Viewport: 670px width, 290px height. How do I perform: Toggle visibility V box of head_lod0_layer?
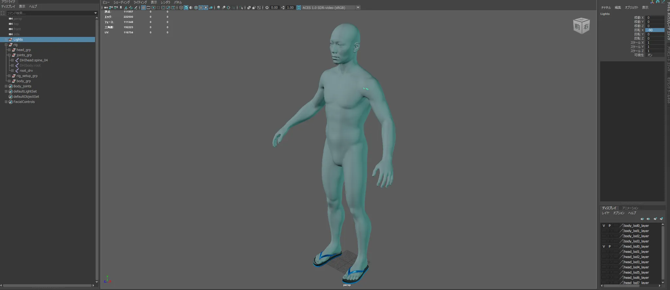click(x=604, y=247)
